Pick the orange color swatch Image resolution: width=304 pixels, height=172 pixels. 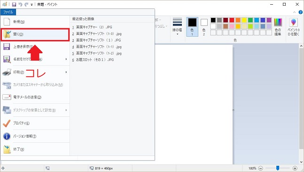(x=238, y=20)
